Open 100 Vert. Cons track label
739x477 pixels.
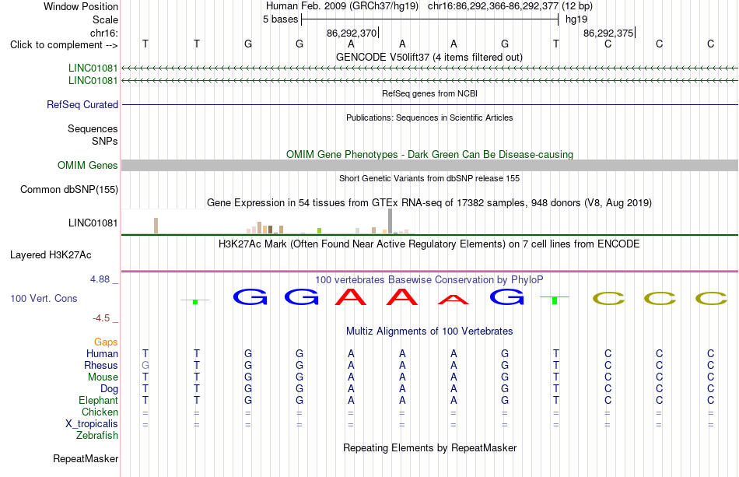[x=44, y=298]
